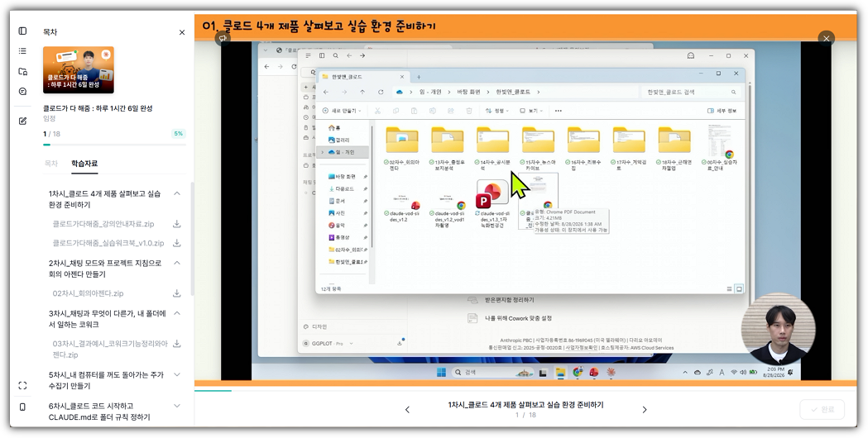Collapse the 3차시 materials section

(x=177, y=313)
